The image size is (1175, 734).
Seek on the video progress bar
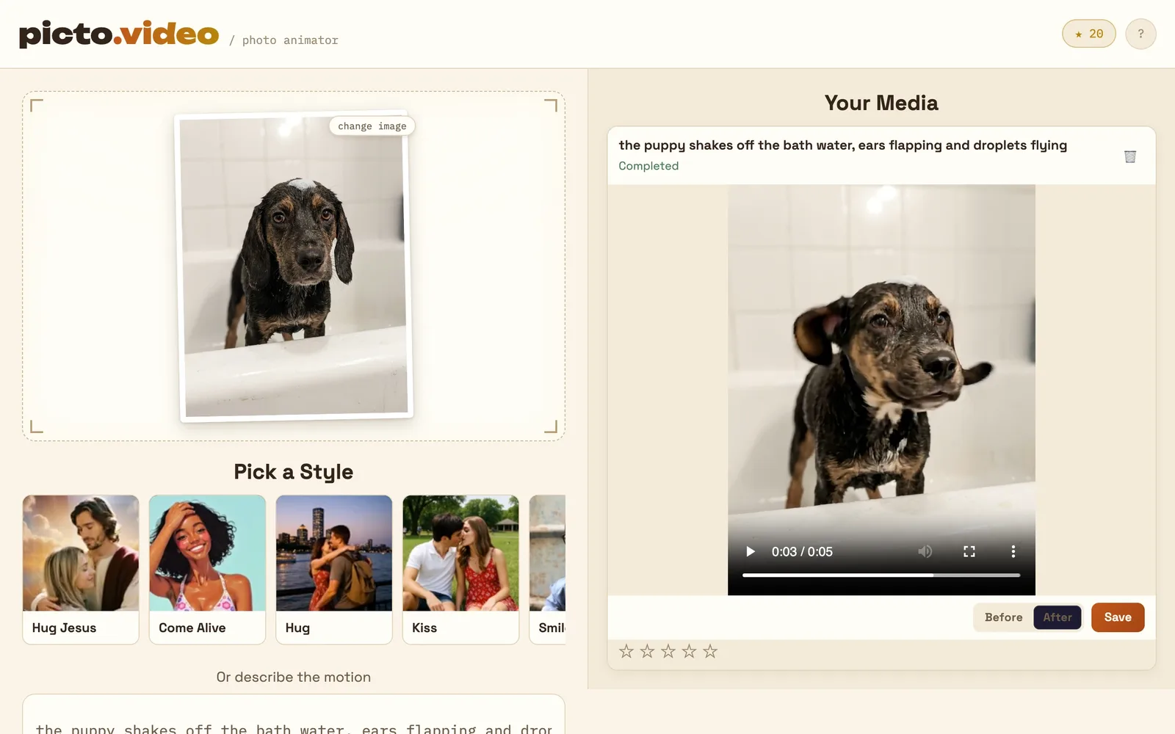point(881,575)
